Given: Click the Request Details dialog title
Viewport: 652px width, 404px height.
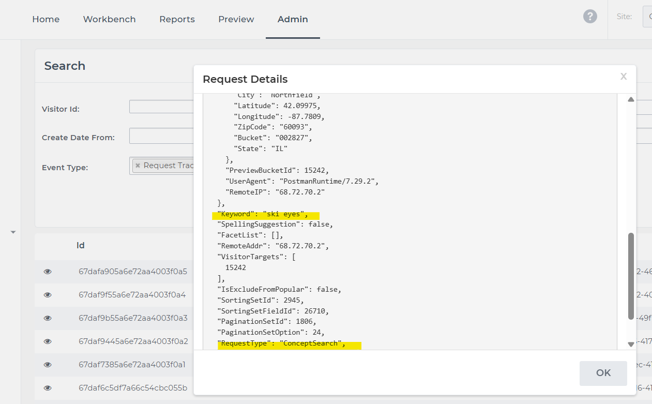Looking at the screenshot, I should 245,79.
